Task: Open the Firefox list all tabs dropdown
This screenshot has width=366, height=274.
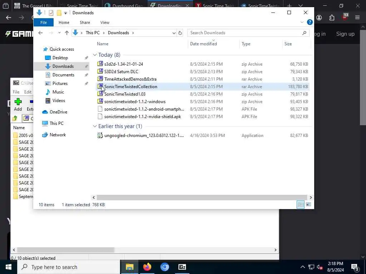Action: pyautogui.click(x=301, y=6)
